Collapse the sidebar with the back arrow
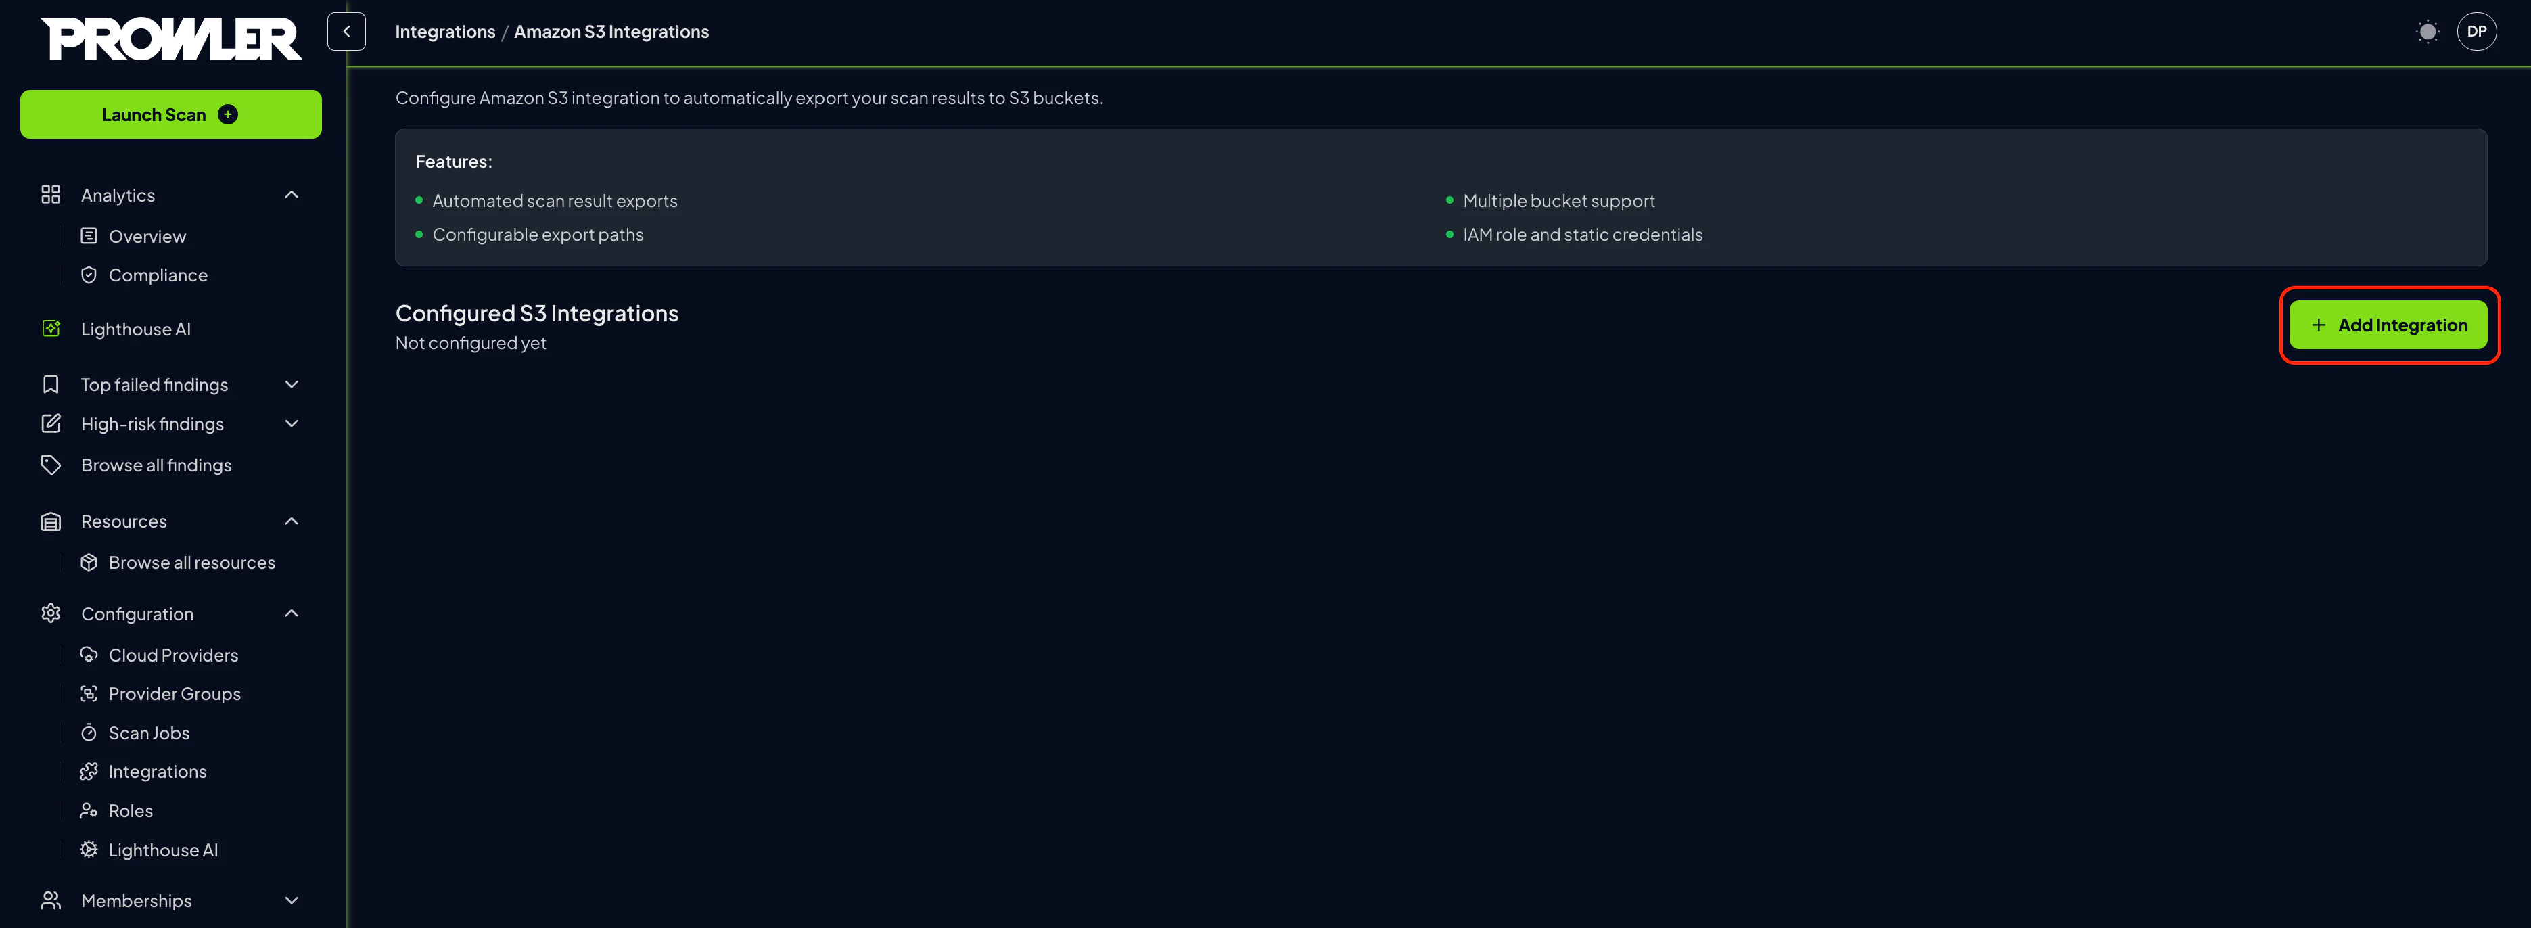 (346, 30)
